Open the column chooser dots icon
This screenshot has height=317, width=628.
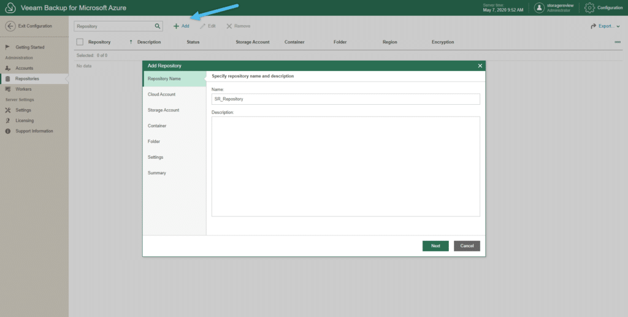pyautogui.click(x=618, y=42)
